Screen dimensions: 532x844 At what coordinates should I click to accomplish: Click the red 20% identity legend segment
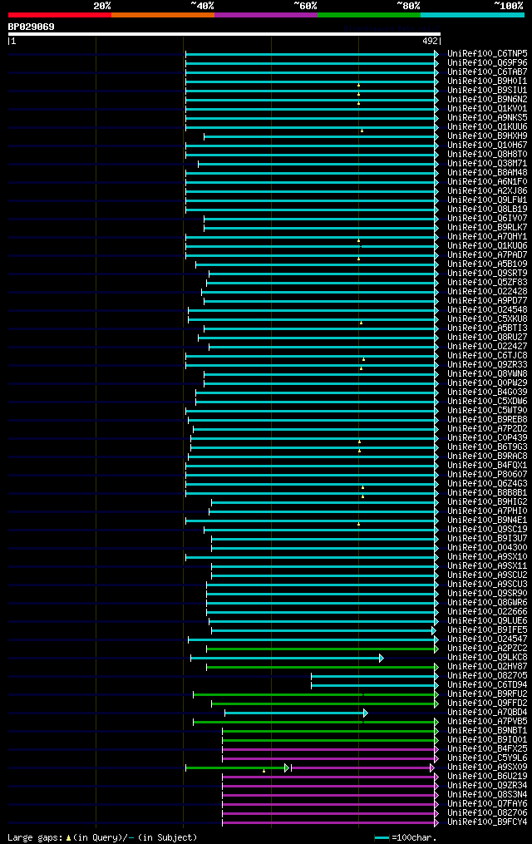tap(60, 15)
